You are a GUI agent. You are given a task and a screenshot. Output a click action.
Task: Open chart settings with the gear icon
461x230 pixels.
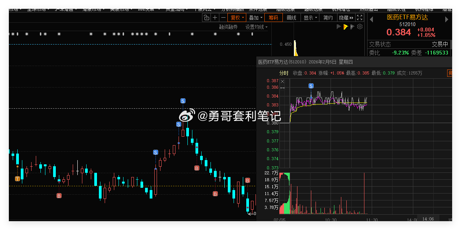359,26
